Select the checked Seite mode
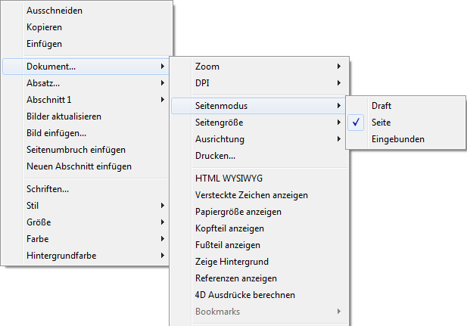Screen dimensions: 467x326 click(x=381, y=123)
